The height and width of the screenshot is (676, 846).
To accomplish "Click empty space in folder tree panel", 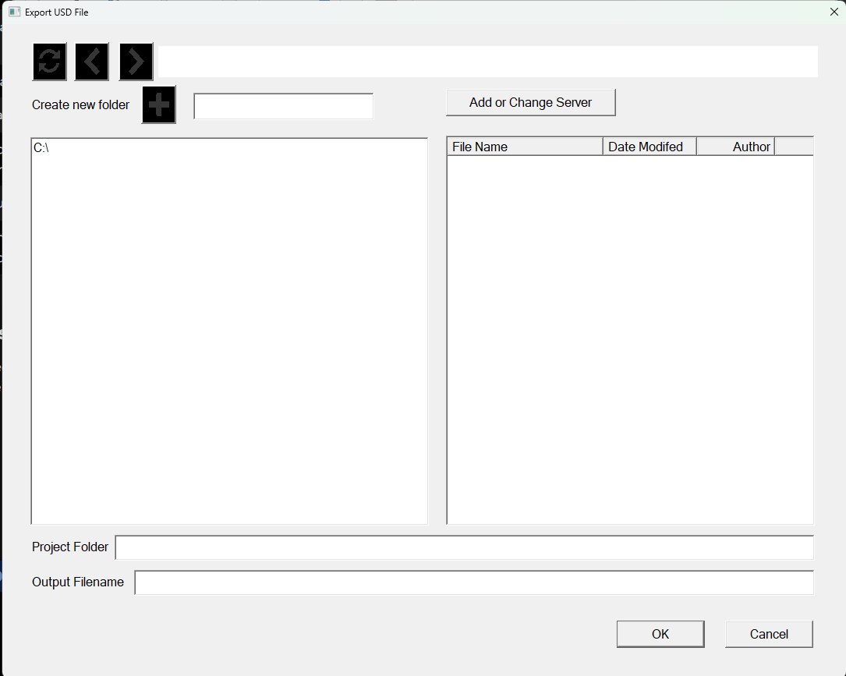I will click(x=229, y=339).
